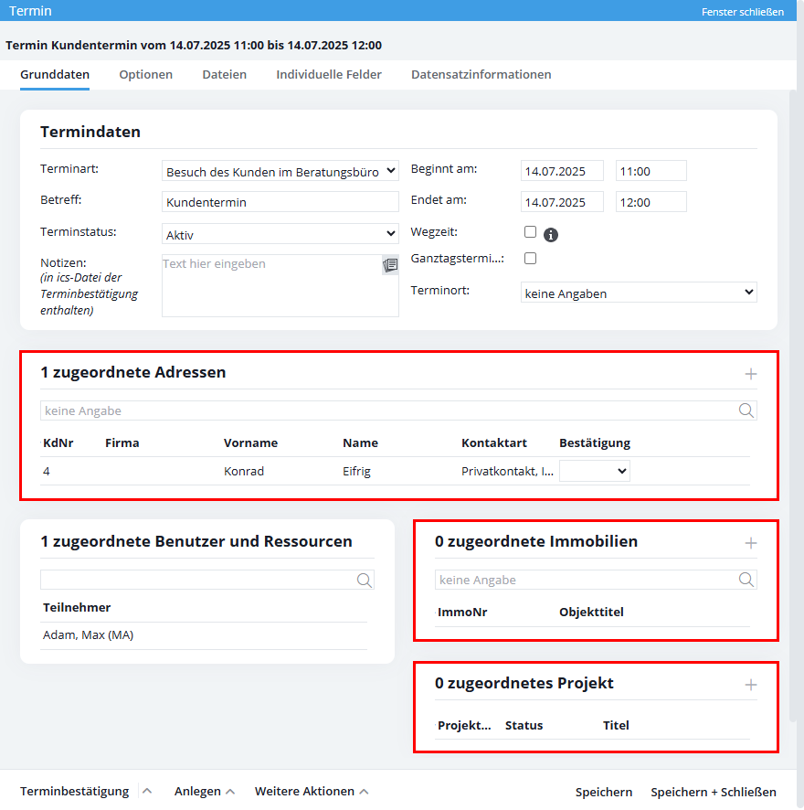Expand the Terminstatus dropdown
This screenshot has height=810, width=804.
click(x=280, y=234)
